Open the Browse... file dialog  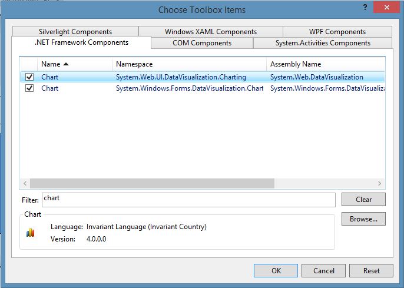tap(363, 219)
